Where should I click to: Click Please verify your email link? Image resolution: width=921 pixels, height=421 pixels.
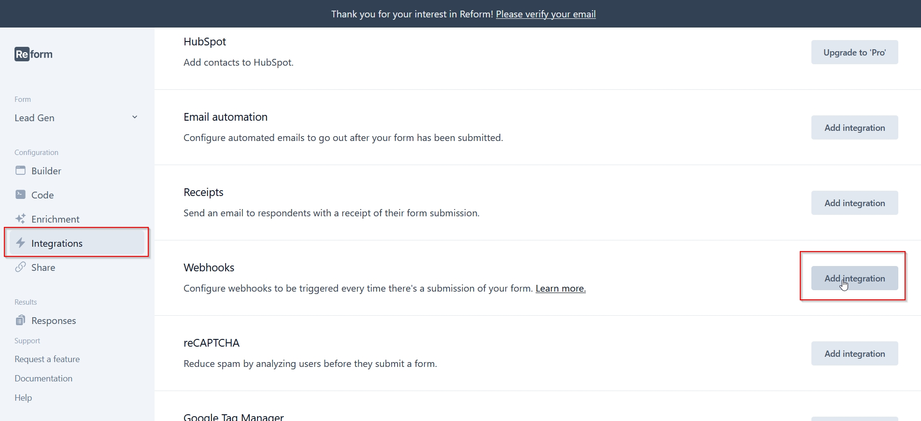tap(546, 14)
